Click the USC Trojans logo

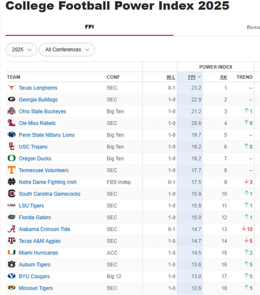pyautogui.click(x=12, y=147)
